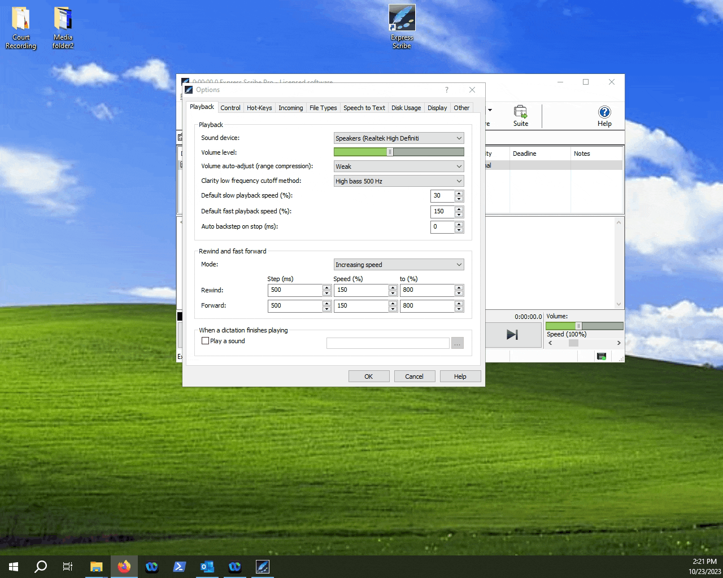Cancel the Options dialog
The width and height of the screenshot is (723, 578).
(x=415, y=376)
